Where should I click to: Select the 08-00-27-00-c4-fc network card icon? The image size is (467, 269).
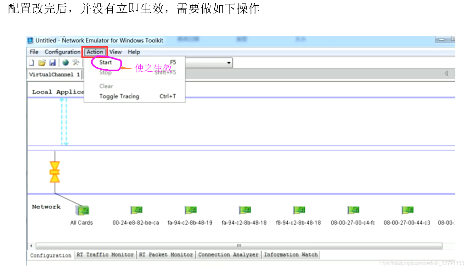(353, 210)
